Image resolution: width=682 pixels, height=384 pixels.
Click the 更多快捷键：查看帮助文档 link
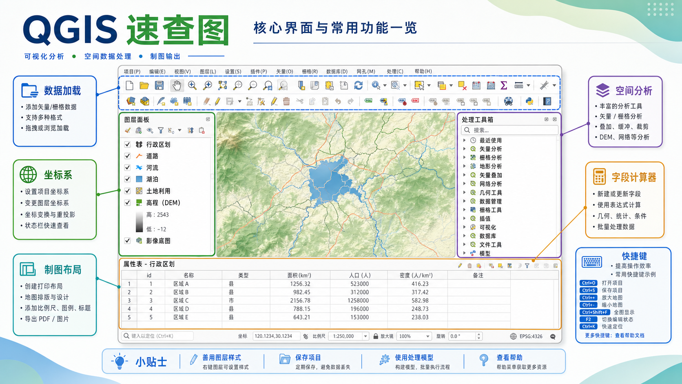(615, 335)
